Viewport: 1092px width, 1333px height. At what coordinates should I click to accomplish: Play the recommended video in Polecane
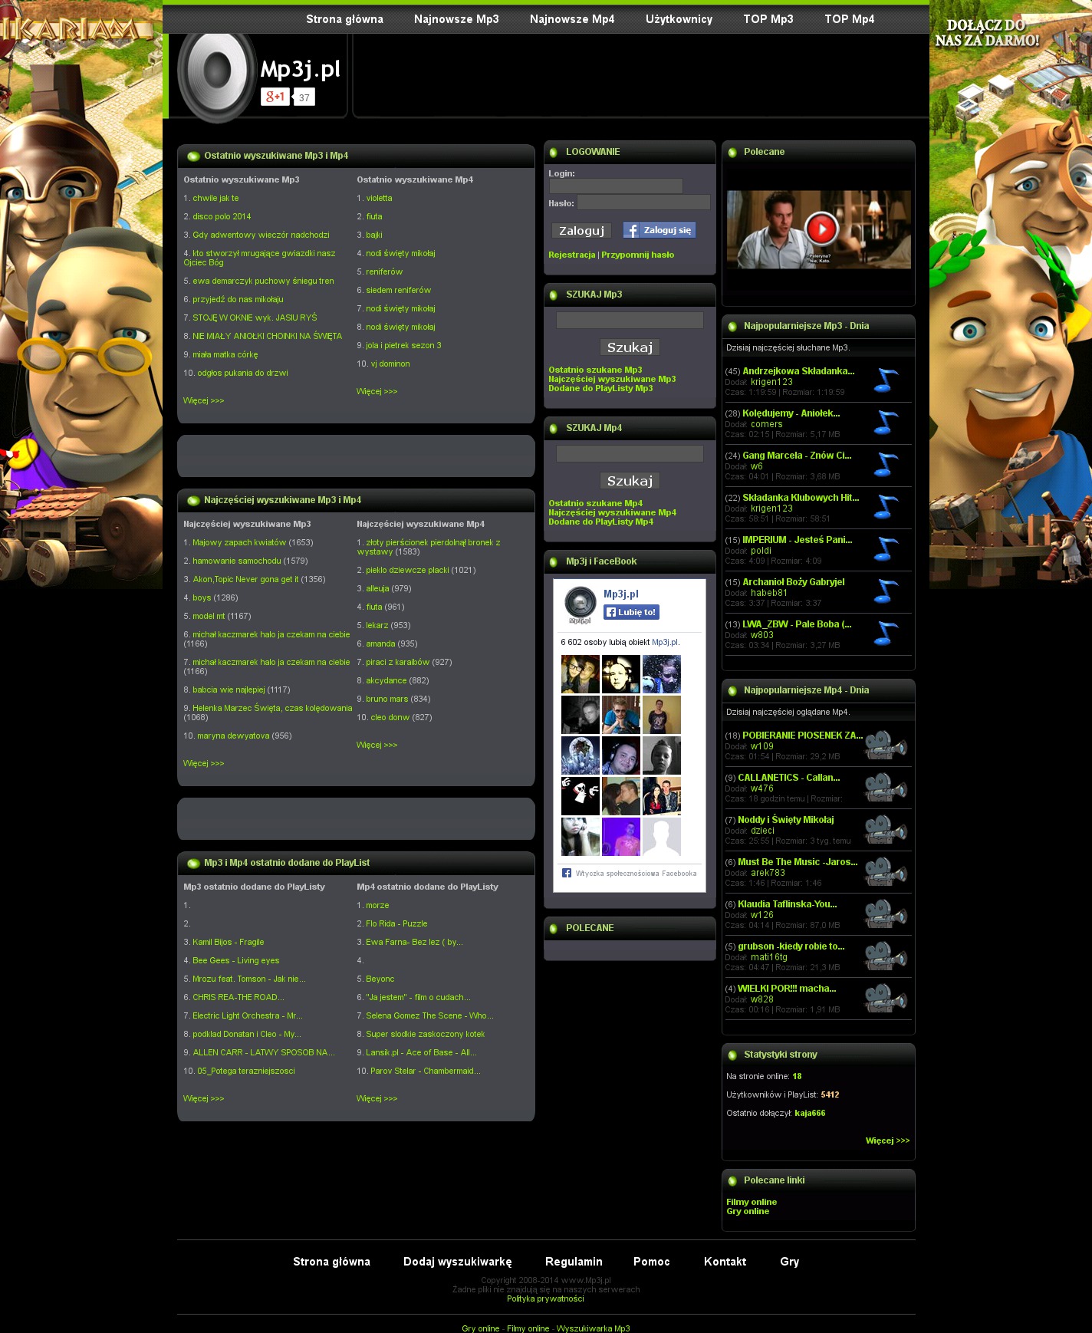coord(821,229)
